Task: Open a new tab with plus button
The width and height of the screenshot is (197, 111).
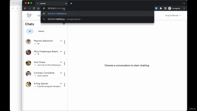Action: pos(71,3)
